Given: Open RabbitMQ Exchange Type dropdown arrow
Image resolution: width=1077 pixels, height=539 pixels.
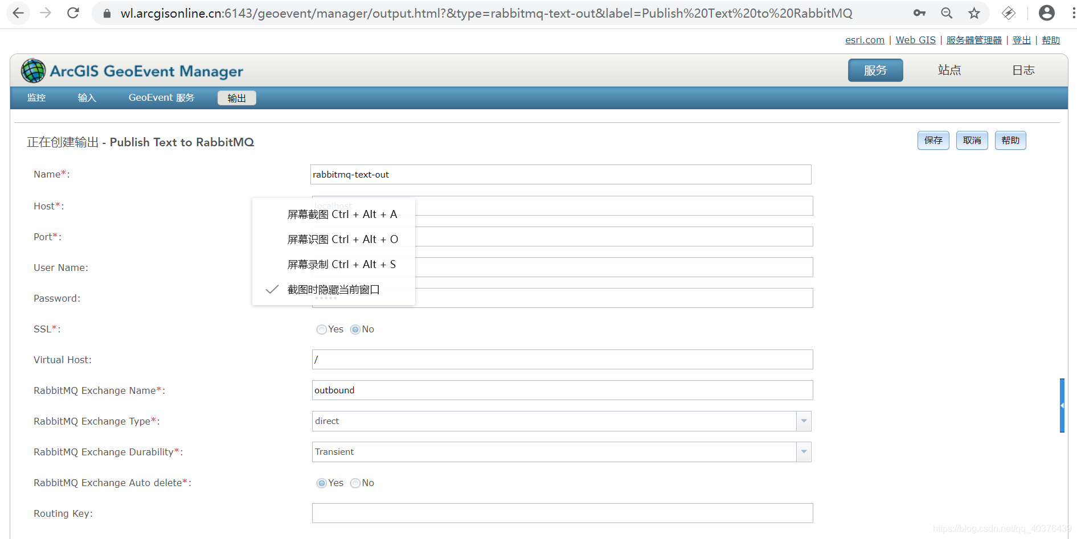Looking at the screenshot, I should (804, 421).
